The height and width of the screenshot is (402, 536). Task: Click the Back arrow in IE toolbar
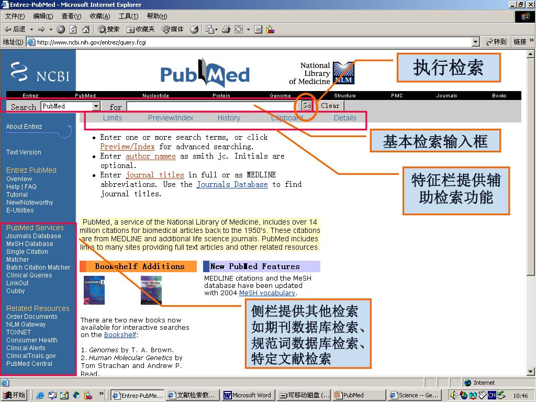(15, 29)
